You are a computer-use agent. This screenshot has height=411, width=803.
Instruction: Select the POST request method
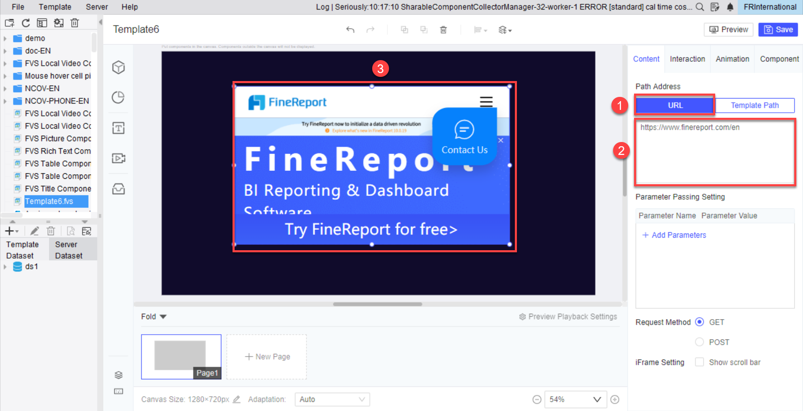[699, 342]
